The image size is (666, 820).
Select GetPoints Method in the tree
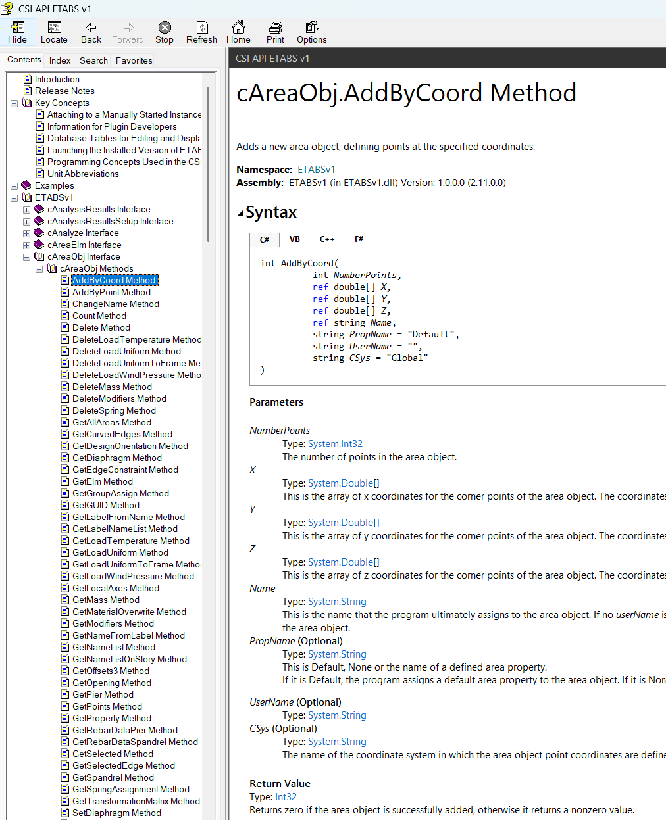(107, 706)
